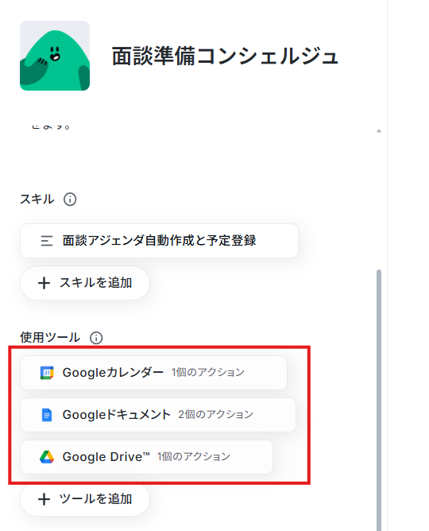Click the Google Drive icon

tap(47, 457)
